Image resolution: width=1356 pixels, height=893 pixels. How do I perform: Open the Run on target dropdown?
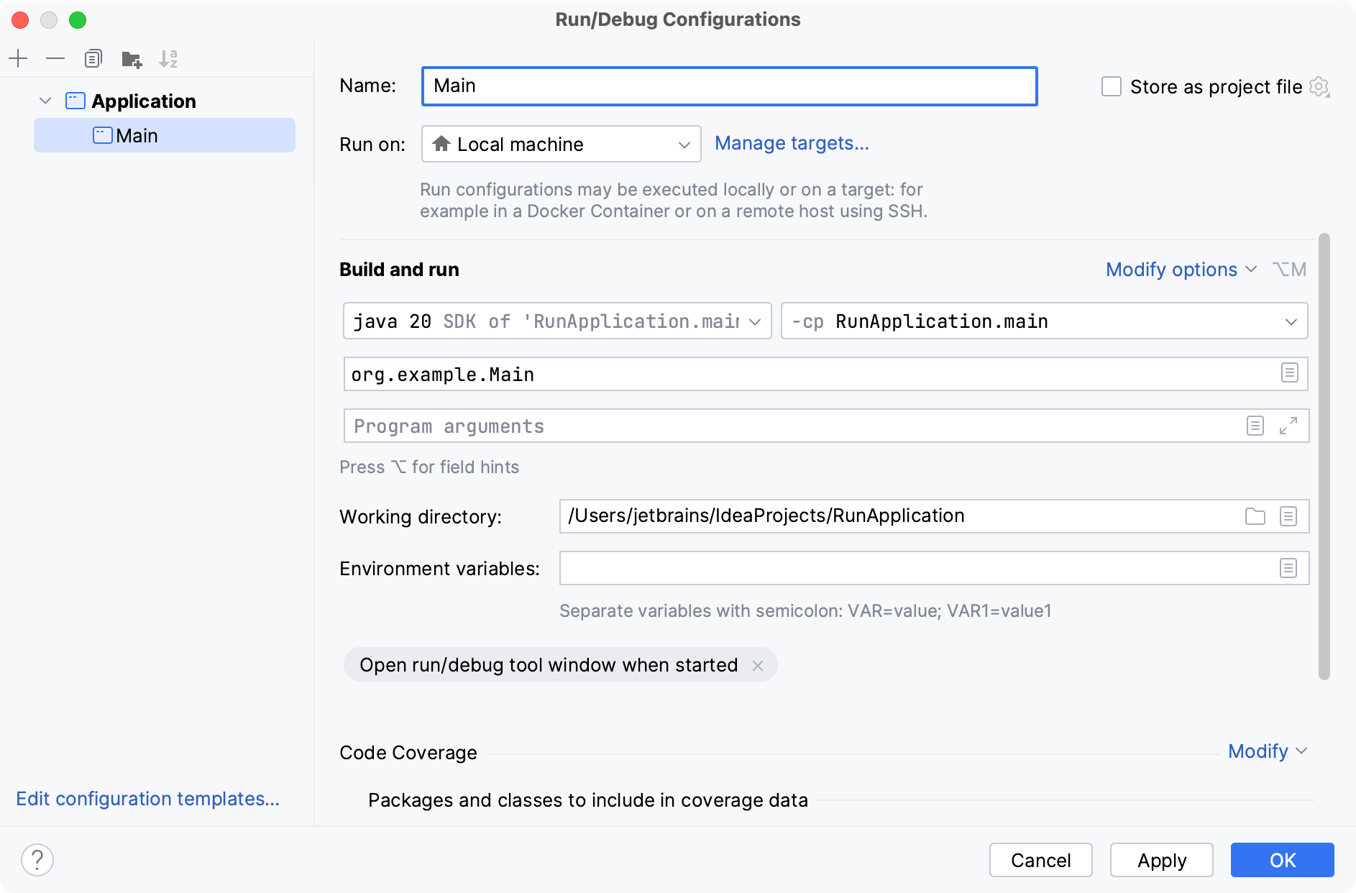pyautogui.click(x=683, y=144)
